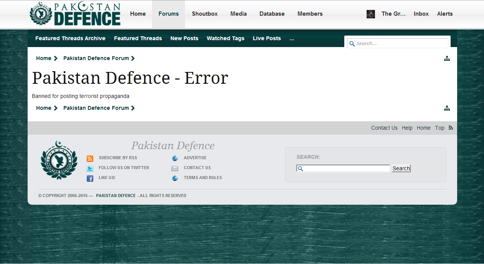Click the Pakistan Defence header logo
Image resolution: width=484 pixels, height=264 pixels.
click(75, 14)
